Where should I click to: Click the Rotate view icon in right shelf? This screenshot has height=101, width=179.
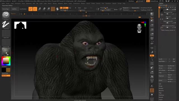coord(152,77)
